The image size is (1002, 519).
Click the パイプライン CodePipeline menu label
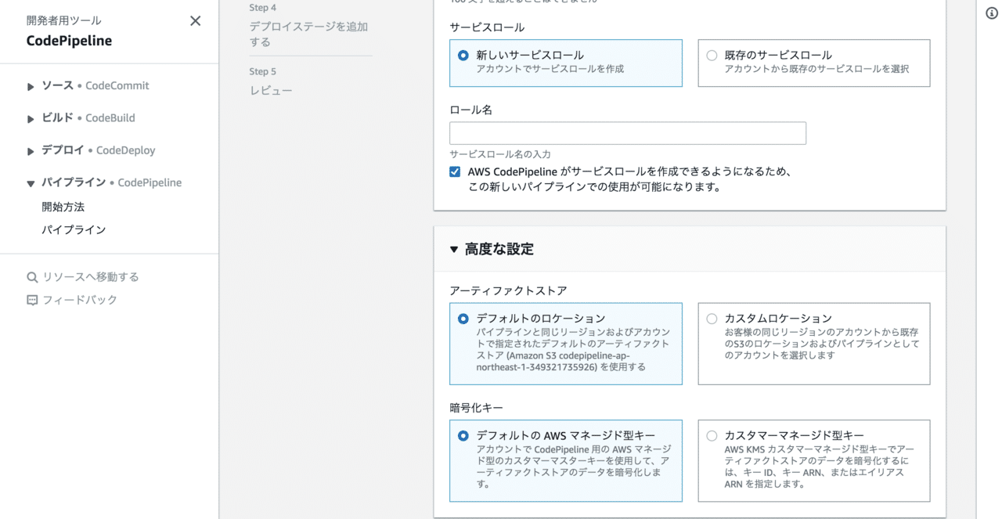point(112,182)
